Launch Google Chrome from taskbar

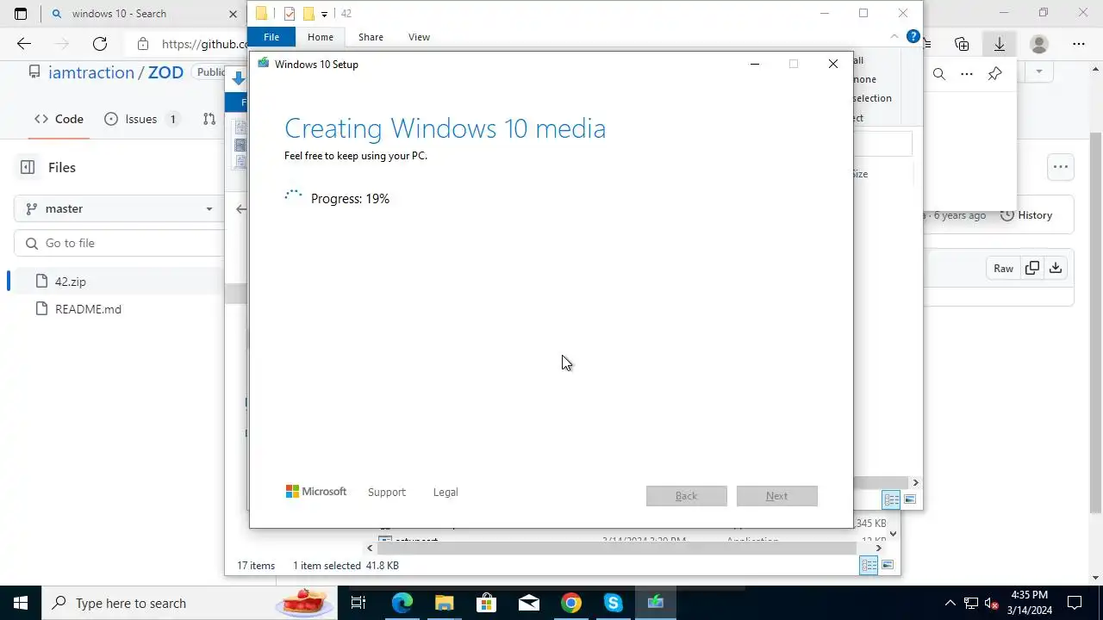point(570,603)
